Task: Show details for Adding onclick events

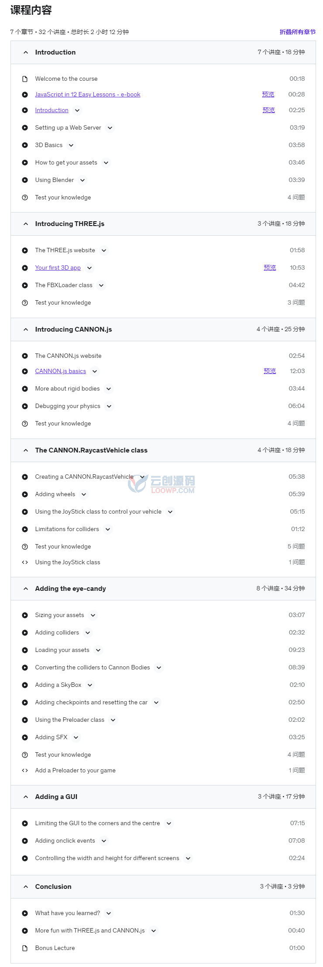Action: (x=103, y=841)
